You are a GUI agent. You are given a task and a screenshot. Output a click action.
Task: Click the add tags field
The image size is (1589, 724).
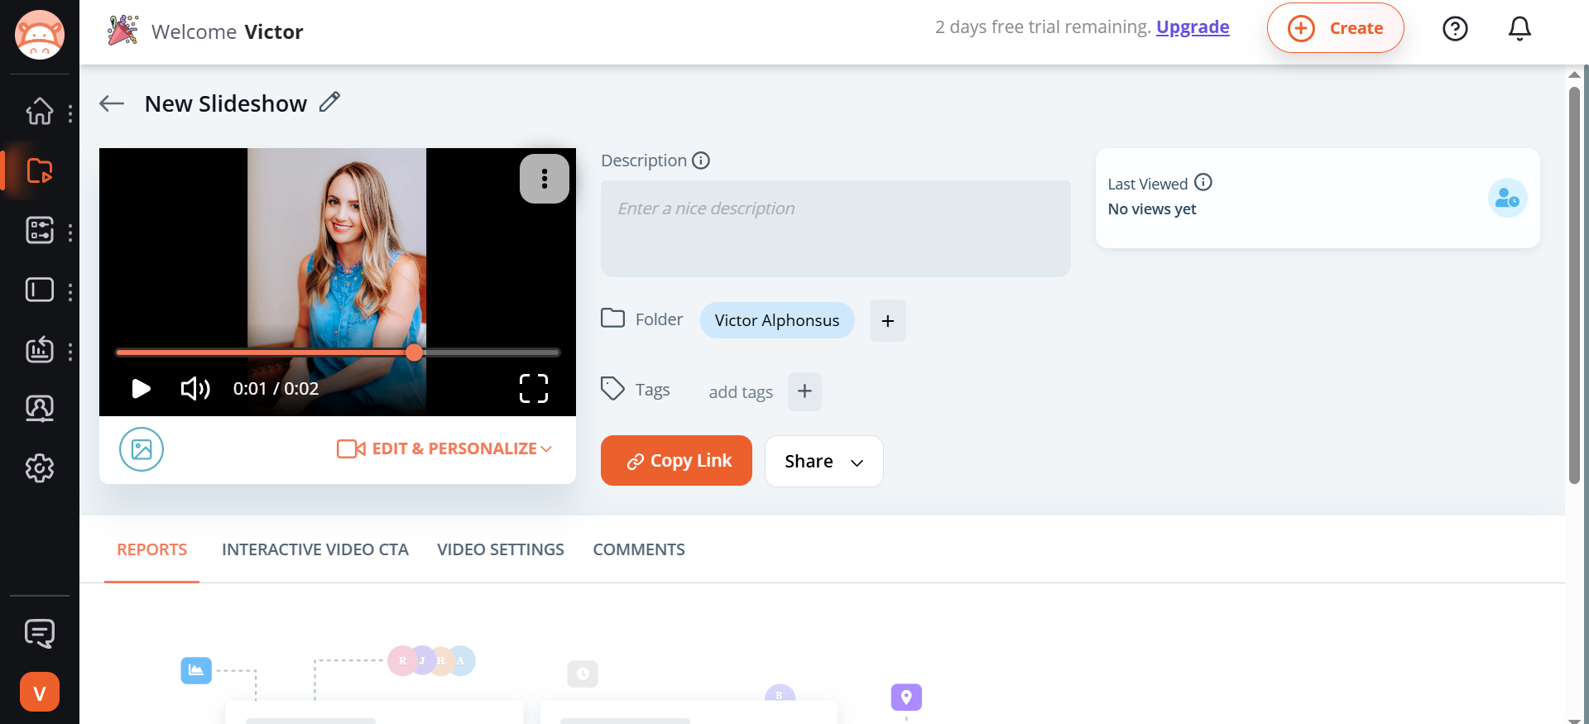point(741,392)
